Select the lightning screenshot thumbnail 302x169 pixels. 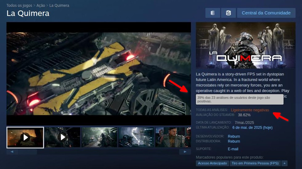pyautogui.click(x=136, y=137)
